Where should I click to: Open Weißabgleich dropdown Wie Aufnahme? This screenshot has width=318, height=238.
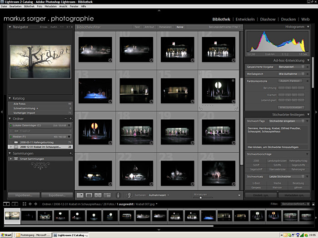pyautogui.click(x=291, y=74)
